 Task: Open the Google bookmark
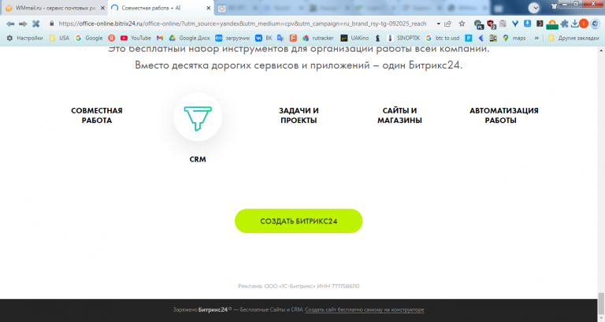point(89,38)
